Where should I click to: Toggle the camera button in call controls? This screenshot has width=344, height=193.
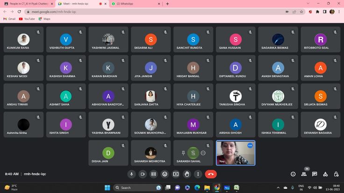(143, 174)
